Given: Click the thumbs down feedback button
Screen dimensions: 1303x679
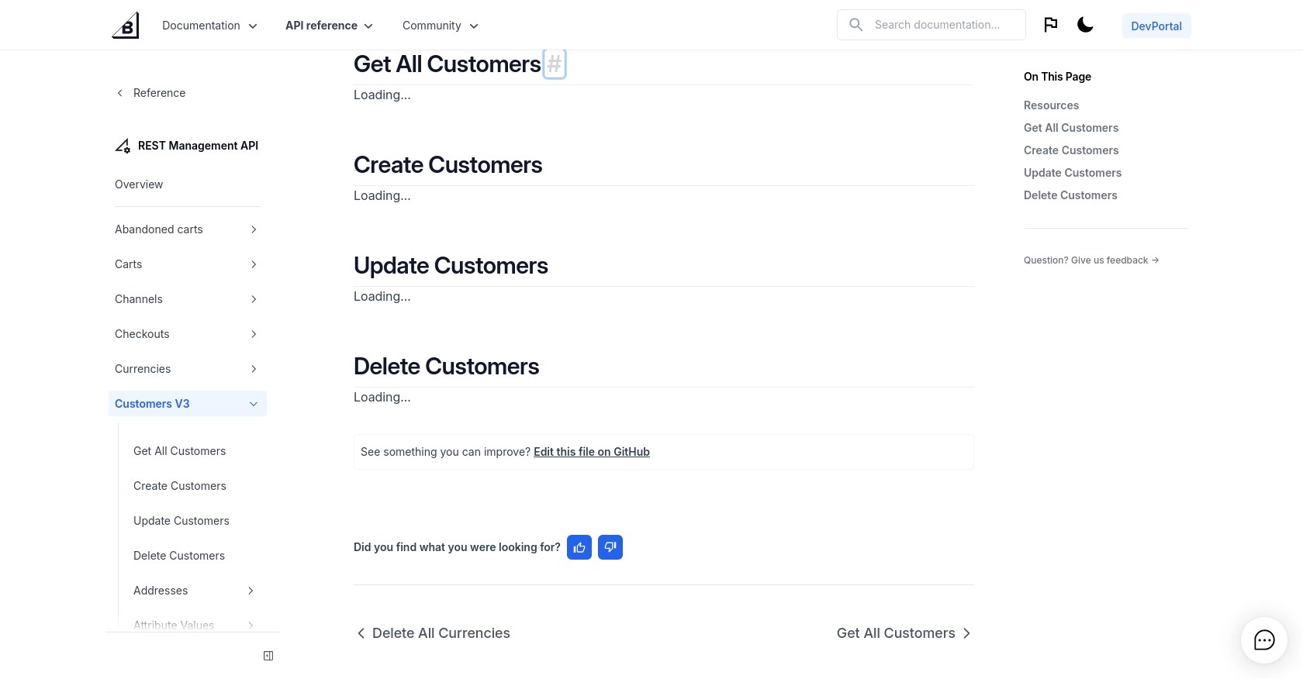Looking at the screenshot, I should (x=610, y=547).
